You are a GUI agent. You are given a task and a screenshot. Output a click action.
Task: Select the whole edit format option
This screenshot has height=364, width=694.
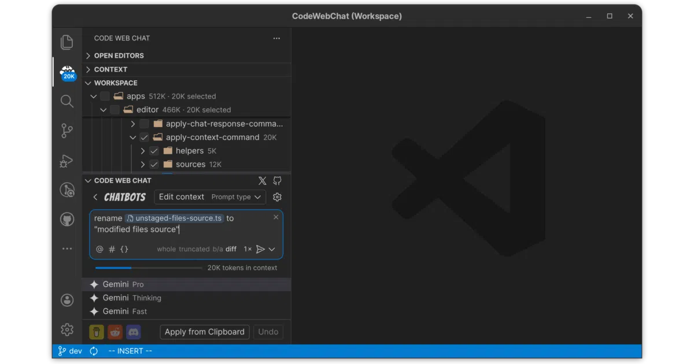[x=166, y=249]
